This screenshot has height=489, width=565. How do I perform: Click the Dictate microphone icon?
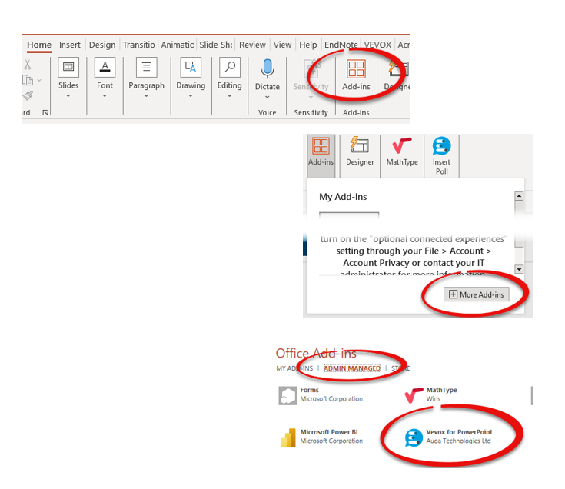[x=268, y=68]
